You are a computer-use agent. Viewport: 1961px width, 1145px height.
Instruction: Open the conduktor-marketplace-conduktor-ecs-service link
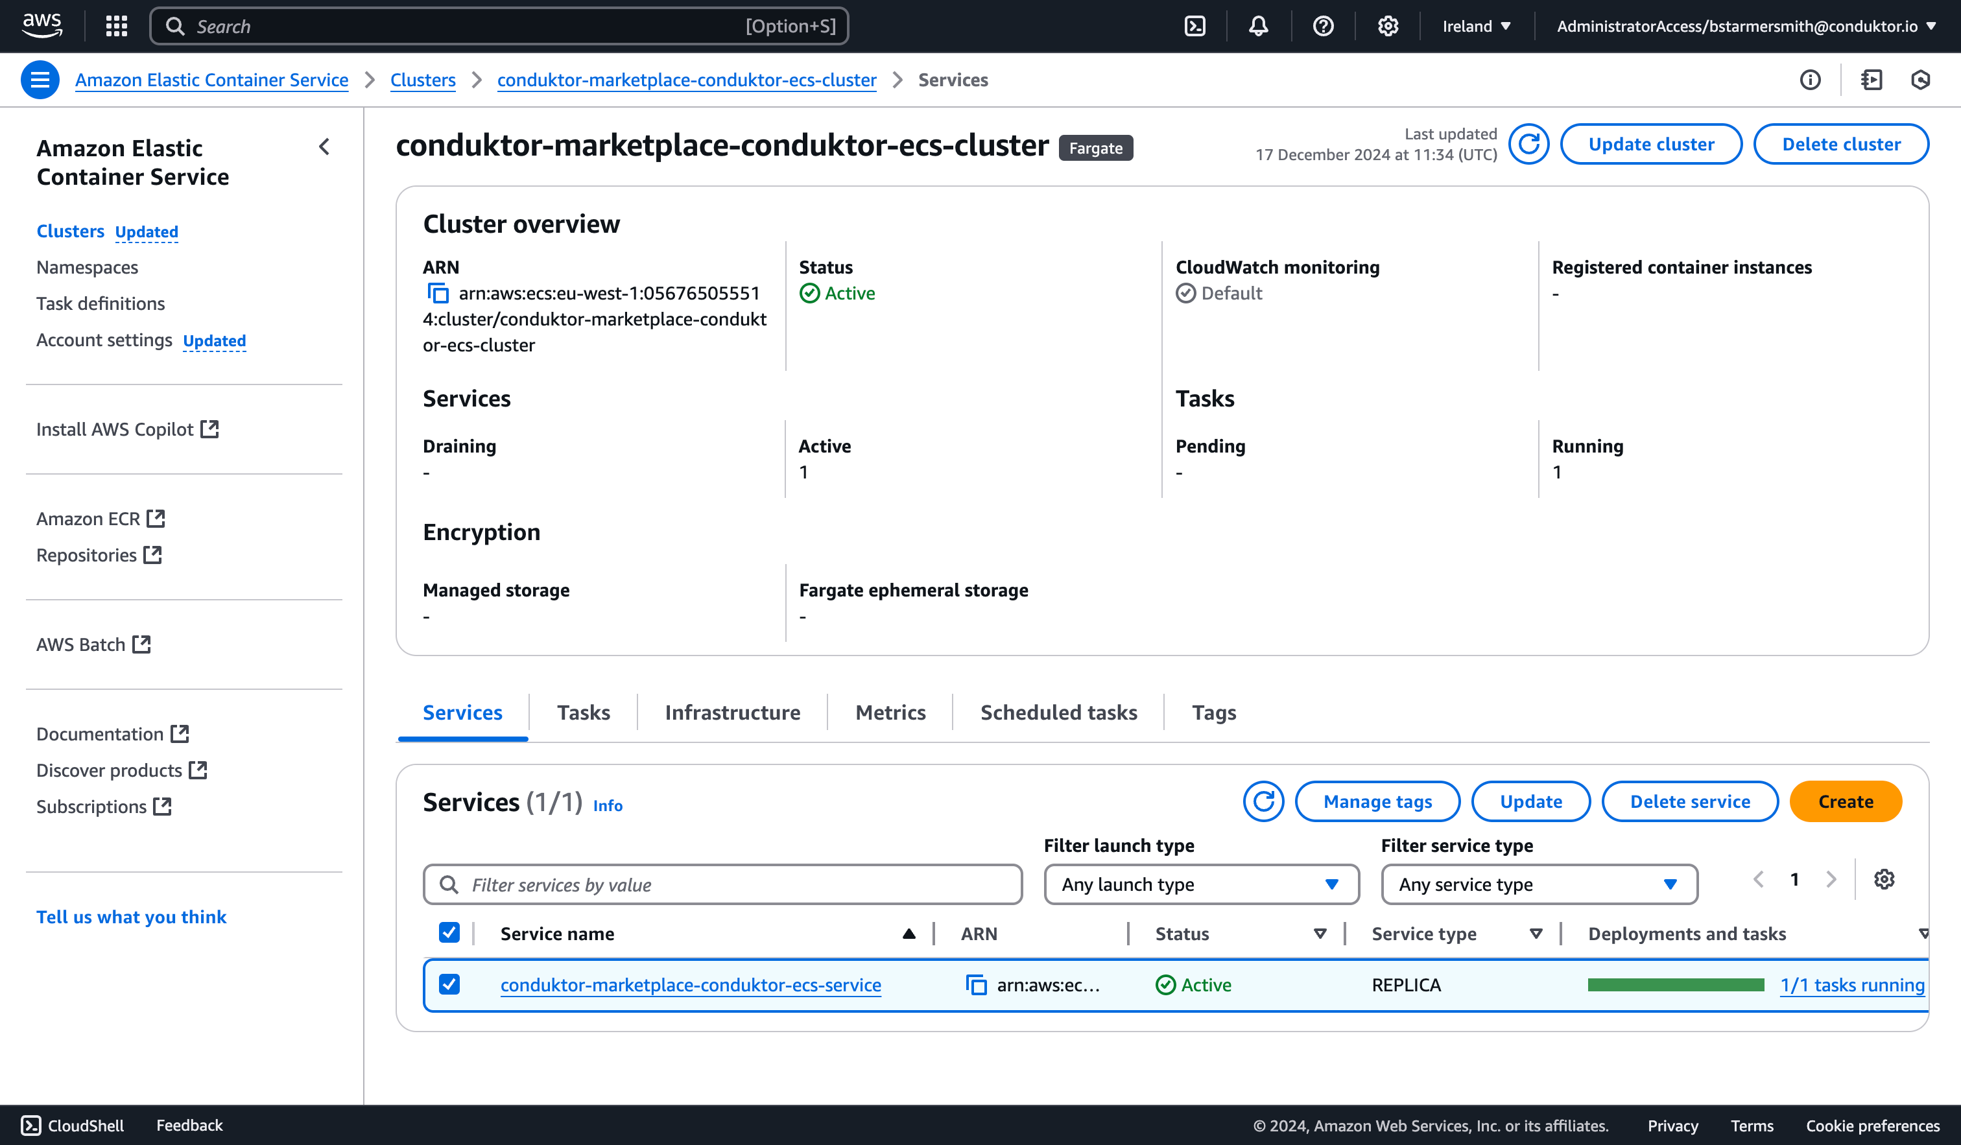click(690, 985)
